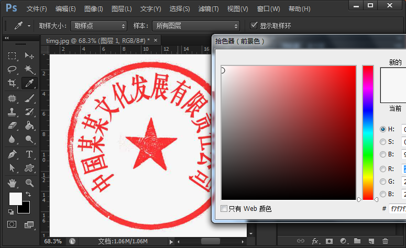Image resolution: width=406 pixels, height=248 pixels.
Task: Select the Dodge tool
Action: tap(29, 139)
